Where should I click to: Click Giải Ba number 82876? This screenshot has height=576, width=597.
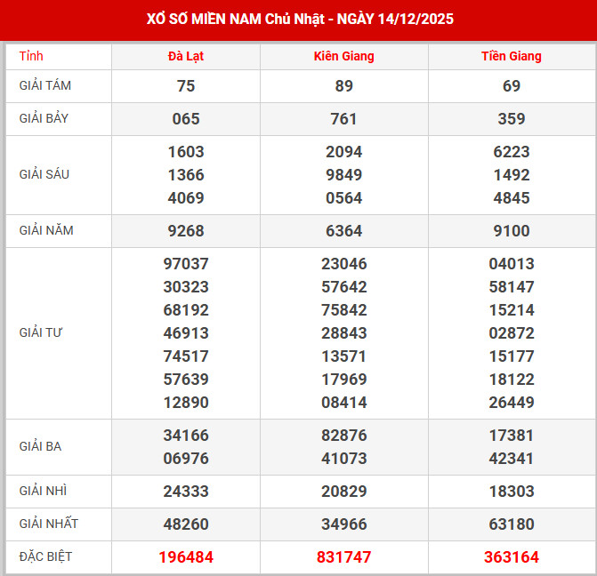(343, 436)
